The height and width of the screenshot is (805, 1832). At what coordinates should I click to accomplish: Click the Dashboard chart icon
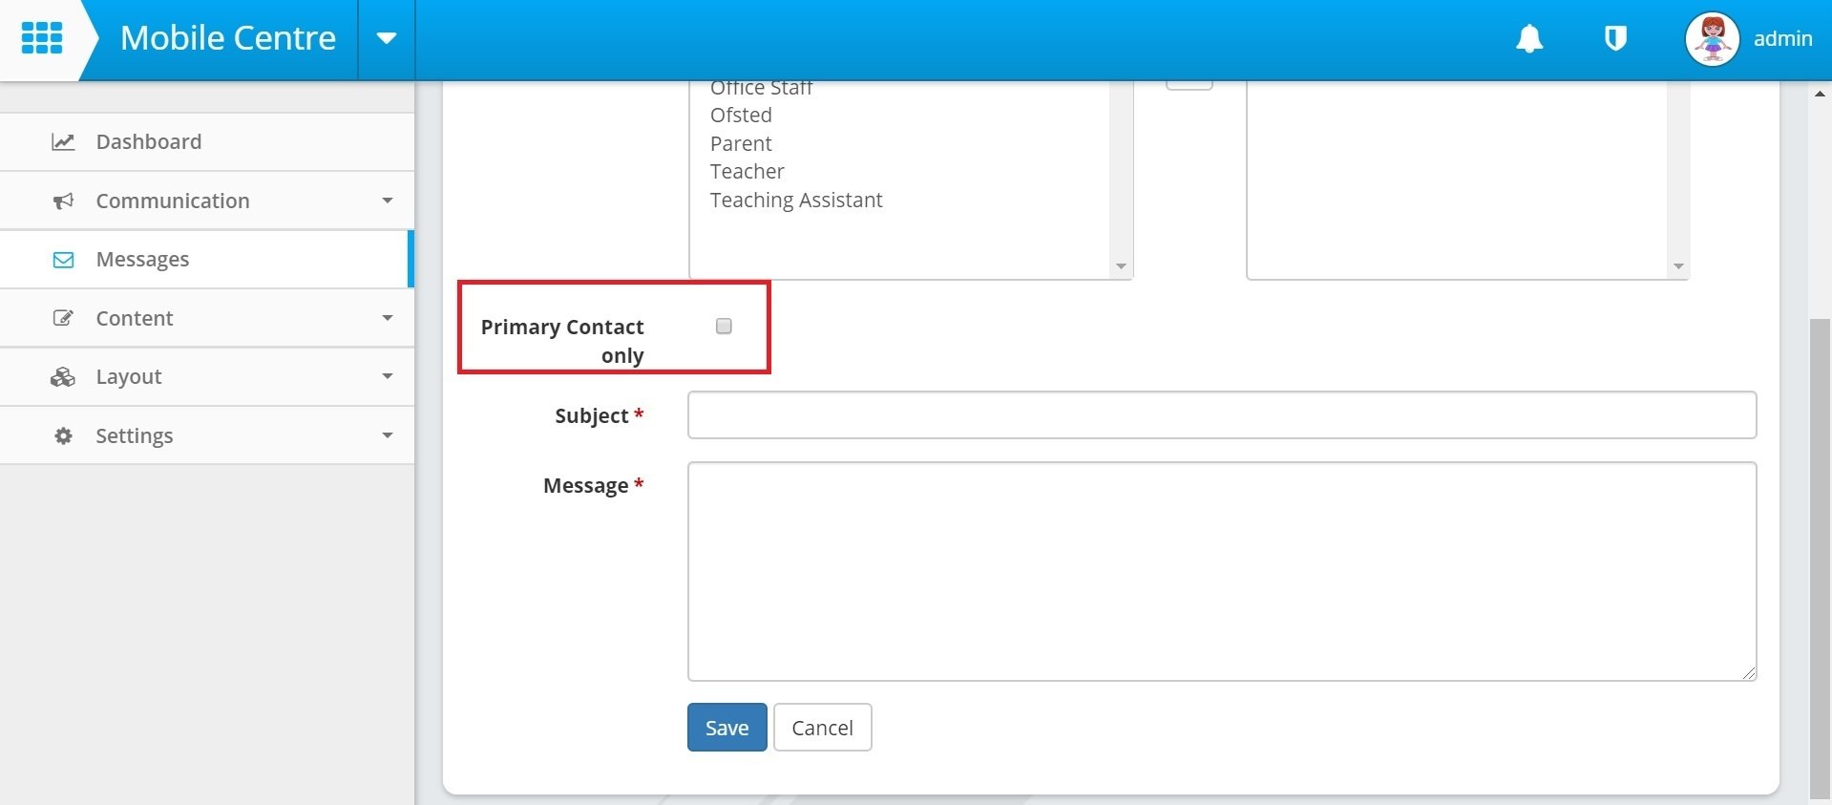tap(63, 142)
